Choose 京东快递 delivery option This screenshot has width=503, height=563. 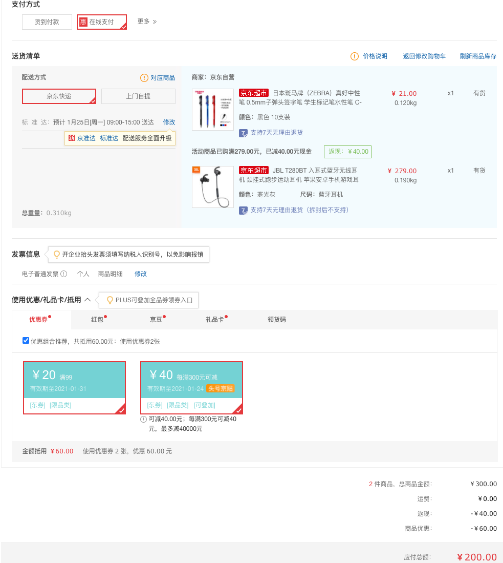(59, 96)
